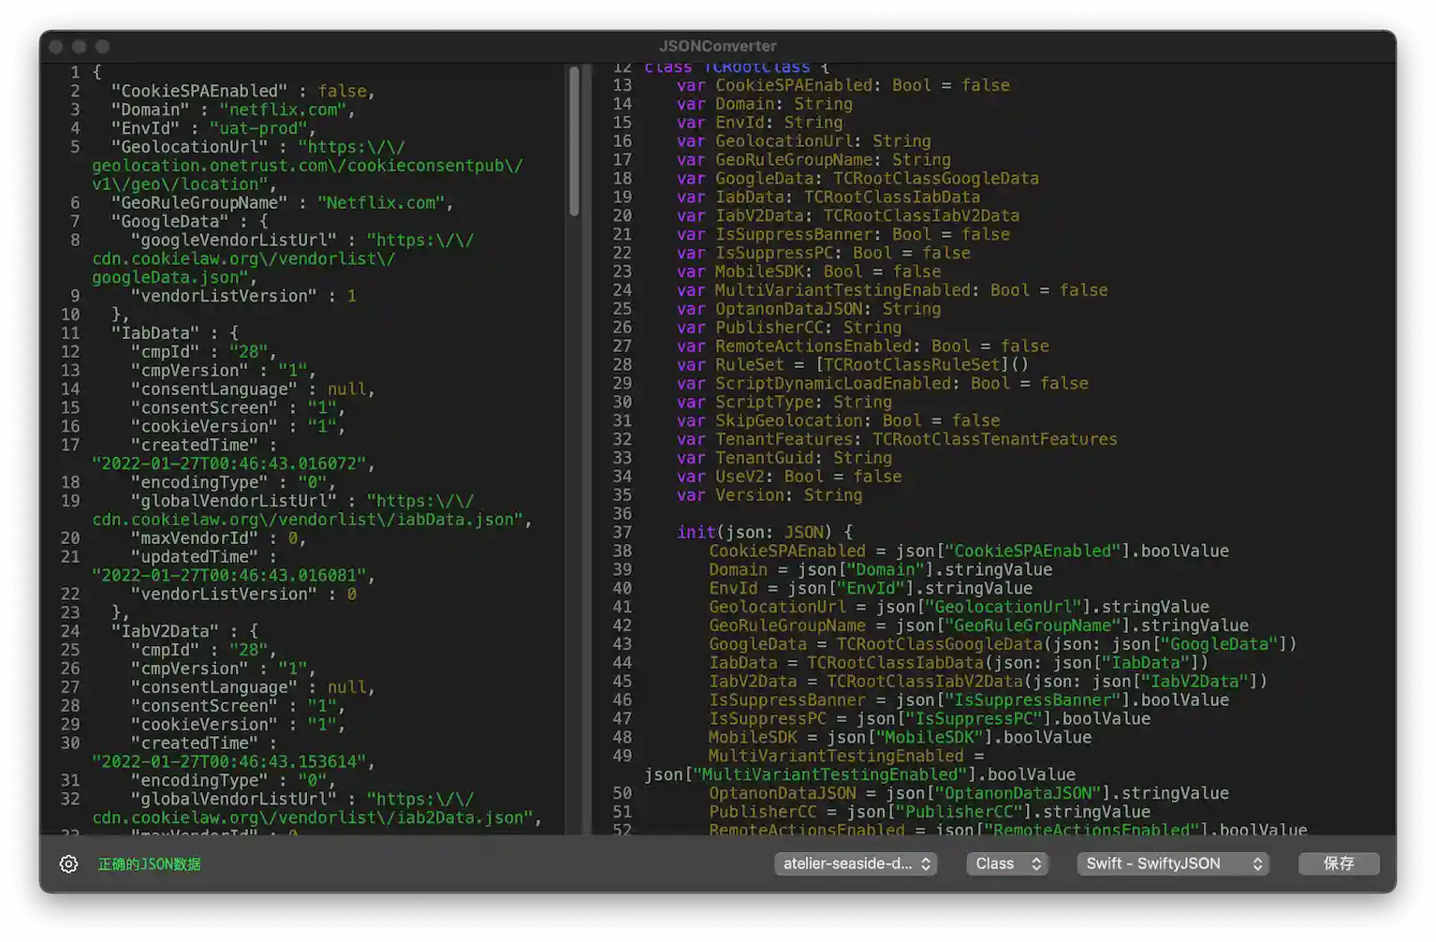The height and width of the screenshot is (942, 1436).
Task: Click the init(json: JSON) line in code
Action: click(764, 532)
